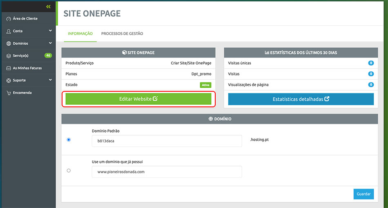Expand the Conta menu chevron
This screenshot has width=388, height=208.
pos(50,31)
